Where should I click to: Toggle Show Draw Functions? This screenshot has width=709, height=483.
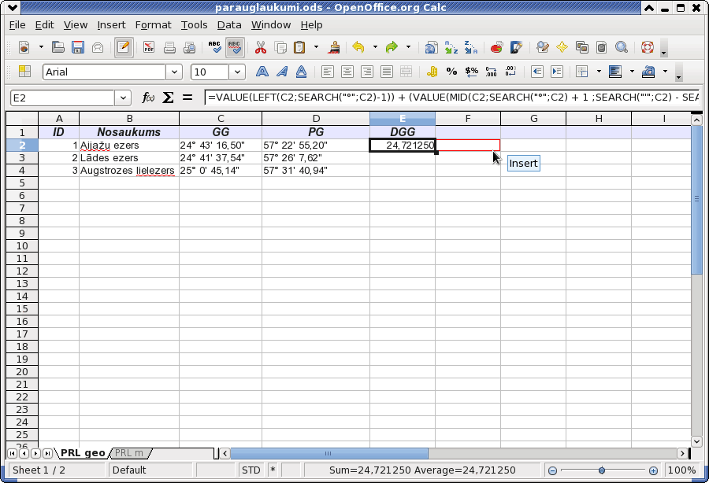click(516, 47)
